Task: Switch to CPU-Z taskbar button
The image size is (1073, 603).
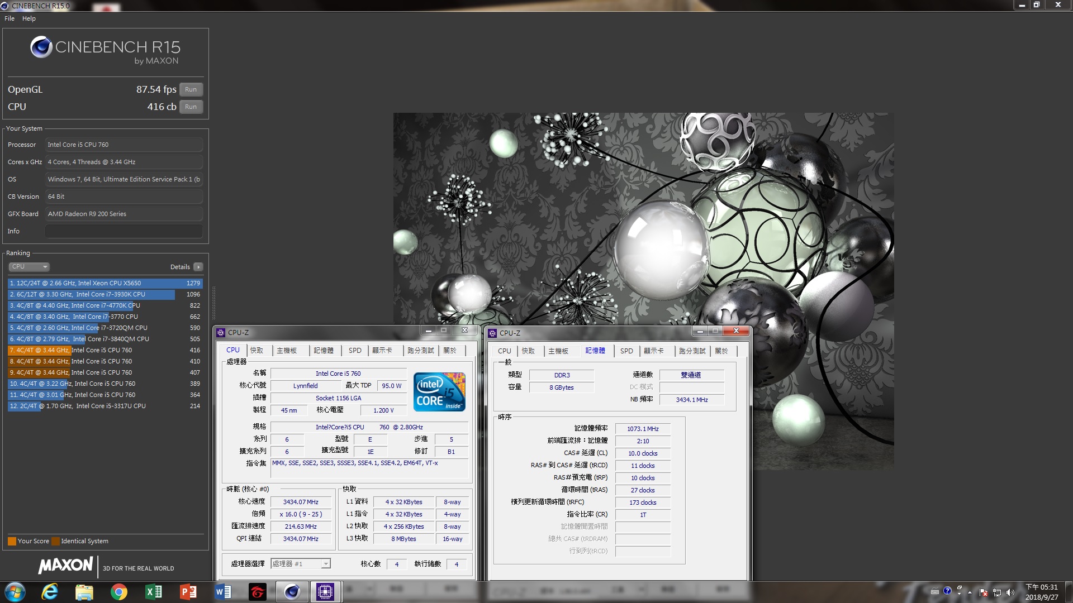Action: 325,592
